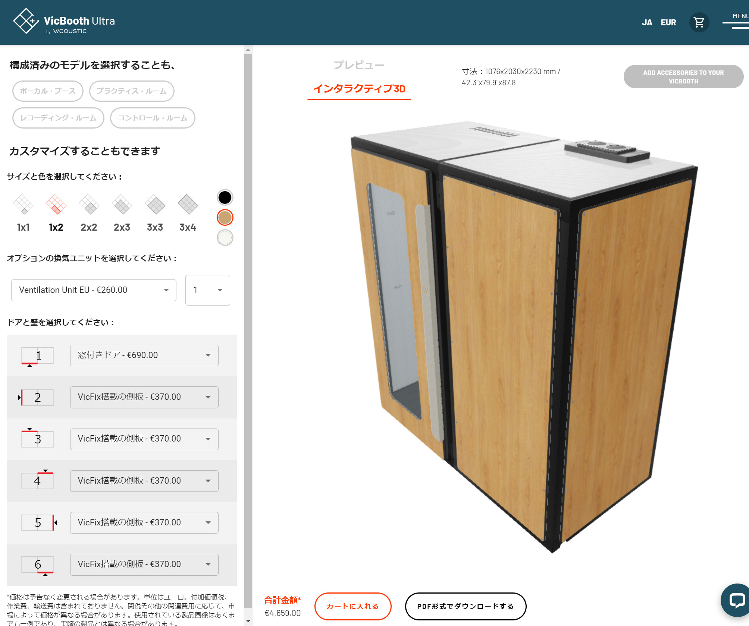Open wall 3 VicFix side panel dropdown
The width and height of the screenshot is (749, 626).
coord(144,439)
